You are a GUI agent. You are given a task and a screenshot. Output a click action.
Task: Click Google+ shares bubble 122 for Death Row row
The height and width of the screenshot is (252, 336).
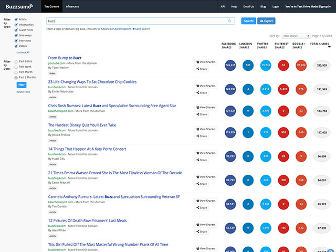(301, 228)
